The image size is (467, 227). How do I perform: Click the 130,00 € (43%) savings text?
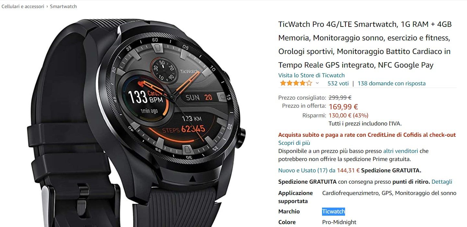tap(349, 115)
